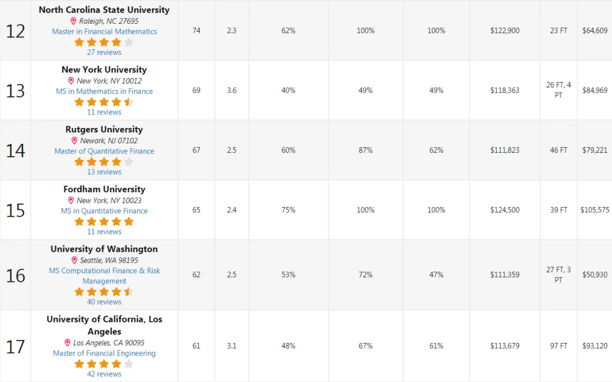View the 40 reviews for University of Washington
Screen dimensions: 612x382
click(104, 302)
